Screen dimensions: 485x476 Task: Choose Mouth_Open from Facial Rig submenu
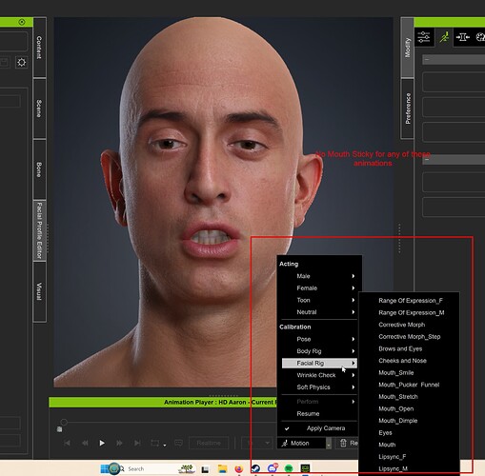[395, 408]
